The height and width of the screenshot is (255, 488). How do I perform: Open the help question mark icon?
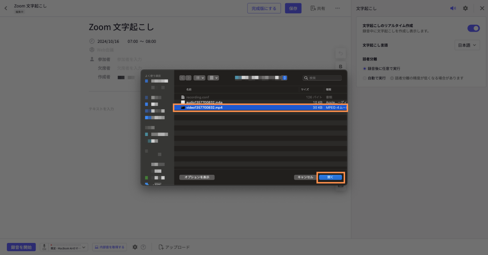pyautogui.click(x=143, y=247)
